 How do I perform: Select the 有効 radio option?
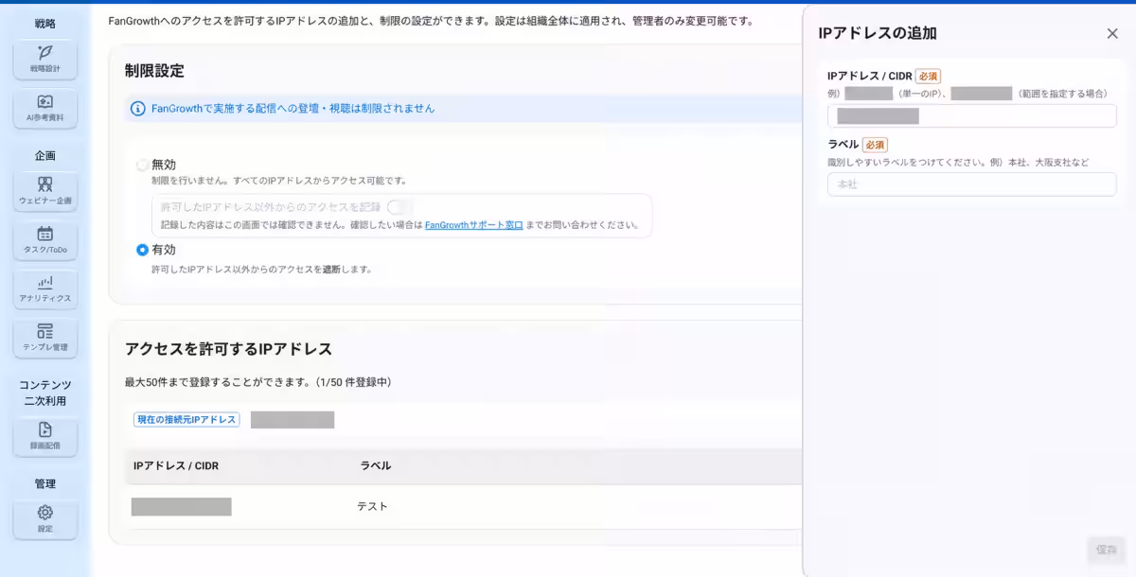point(142,250)
